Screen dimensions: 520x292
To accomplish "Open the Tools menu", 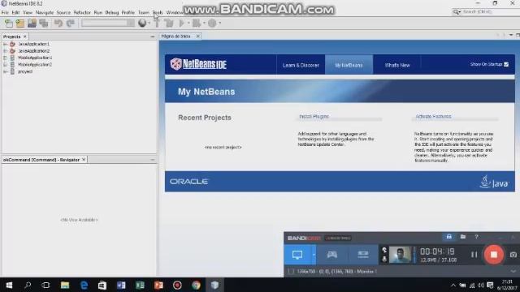I will [158, 13].
